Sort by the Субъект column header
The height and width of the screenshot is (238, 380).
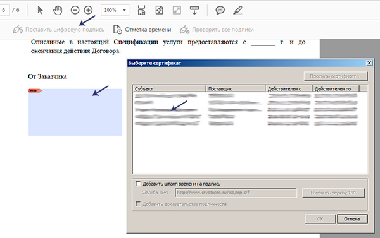pyautogui.click(x=169, y=88)
